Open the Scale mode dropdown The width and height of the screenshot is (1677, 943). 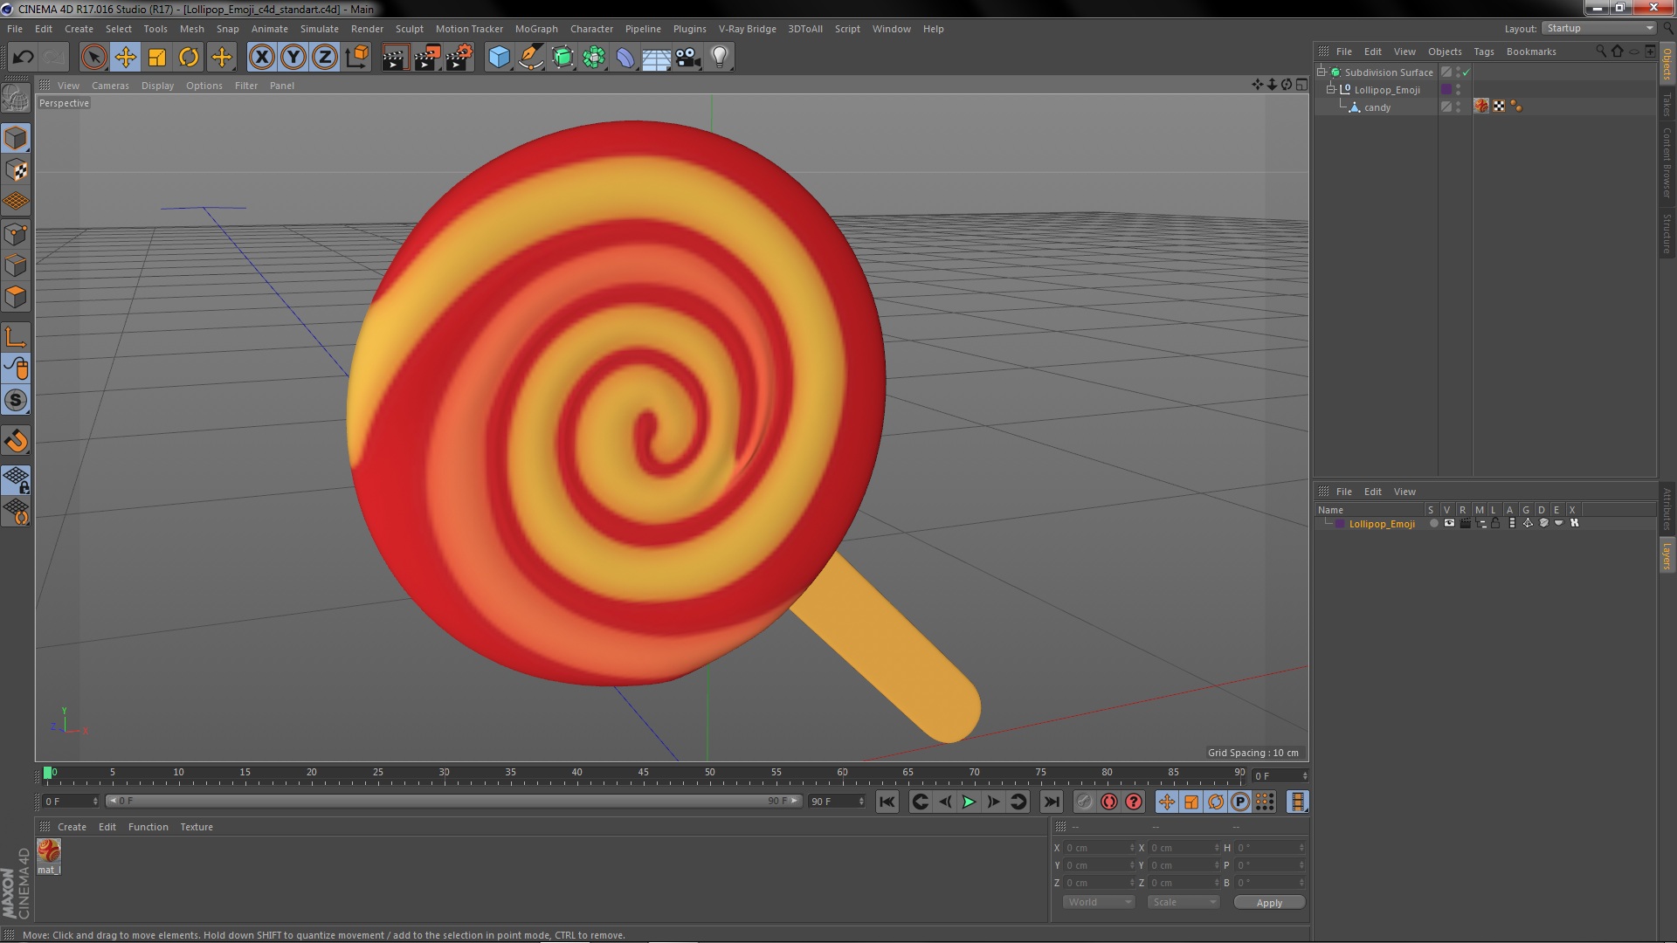(1184, 902)
